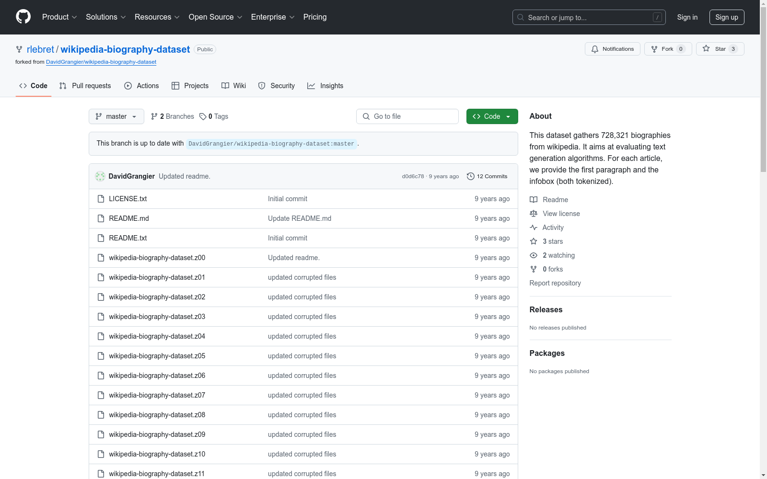Screen dimensions: 767x479
Task: Open the master branch dropdown
Action: coord(116,116)
